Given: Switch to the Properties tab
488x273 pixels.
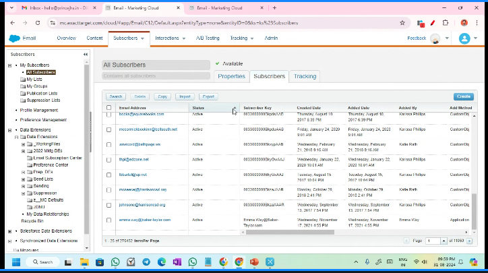Looking at the screenshot, I should coord(231,76).
